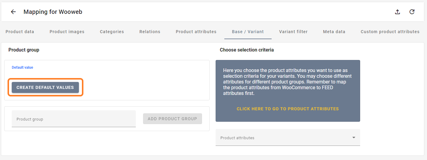Viewport: 427px width, 160px height.
Task: Click the blue Default value label
Action: click(23, 67)
